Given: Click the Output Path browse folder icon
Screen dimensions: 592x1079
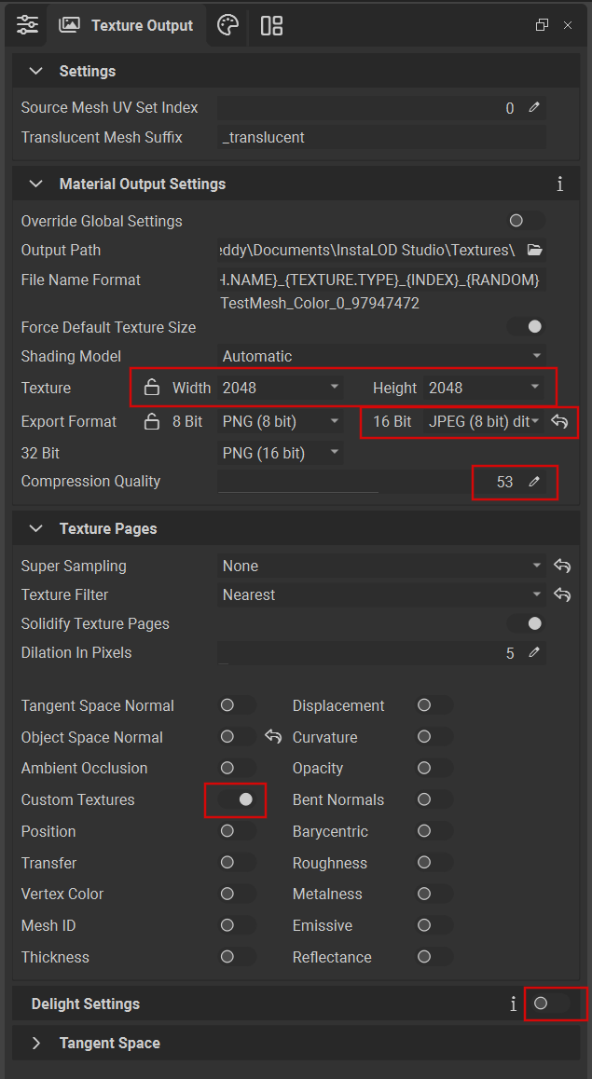Looking at the screenshot, I should pos(534,250).
